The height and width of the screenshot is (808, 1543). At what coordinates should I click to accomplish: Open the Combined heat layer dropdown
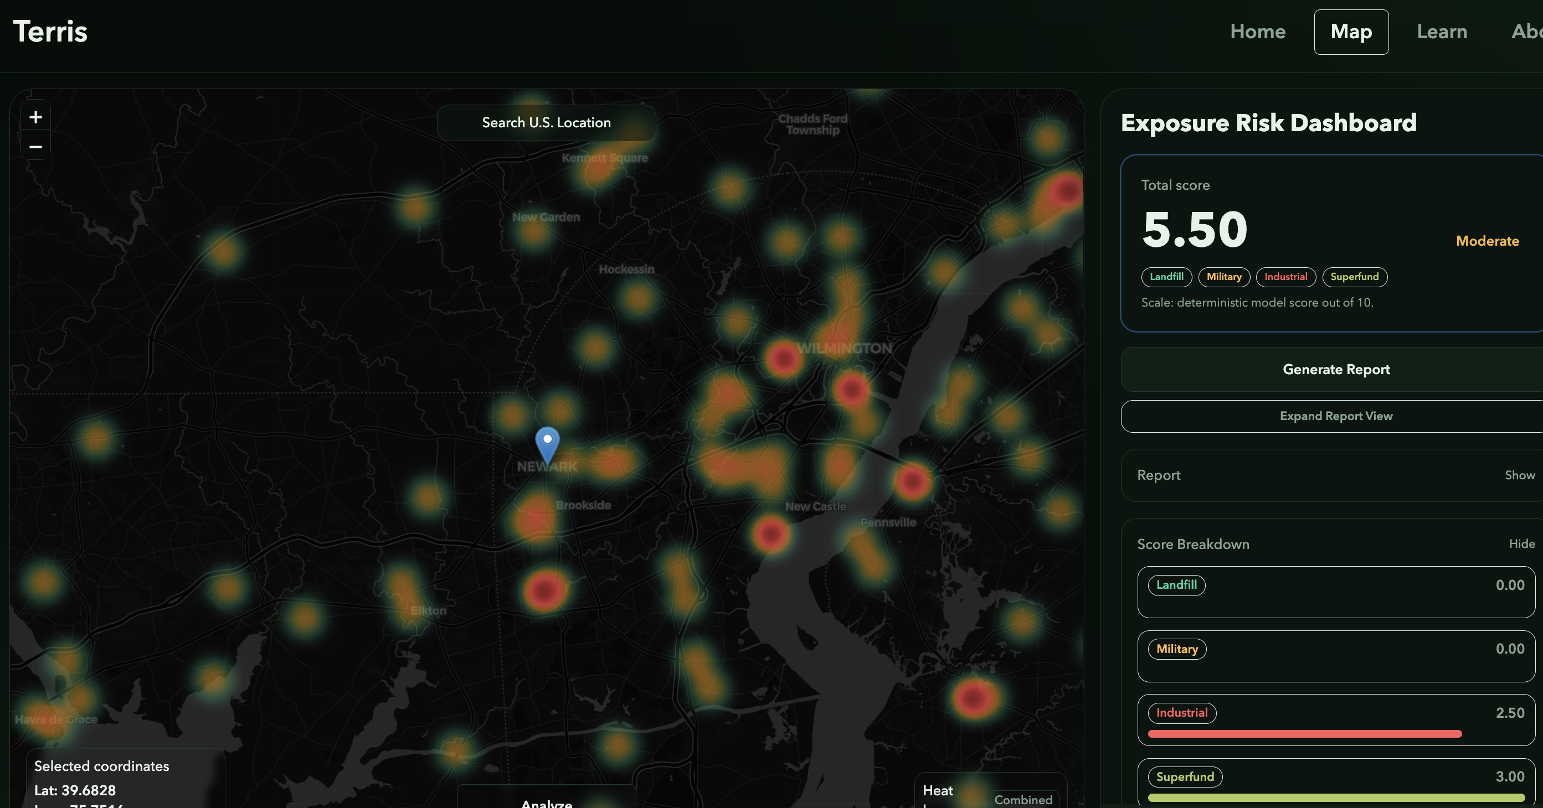click(x=1023, y=800)
